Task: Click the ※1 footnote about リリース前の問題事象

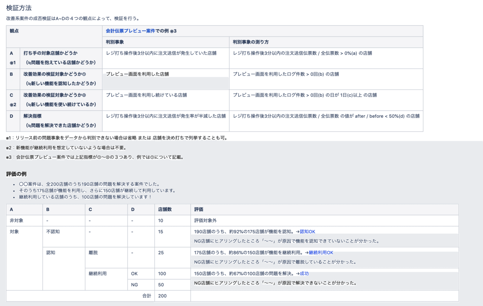Action: click(x=117, y=138)
